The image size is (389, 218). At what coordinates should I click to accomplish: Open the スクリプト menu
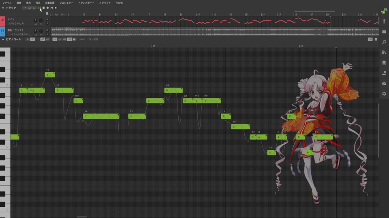point(105,3)
